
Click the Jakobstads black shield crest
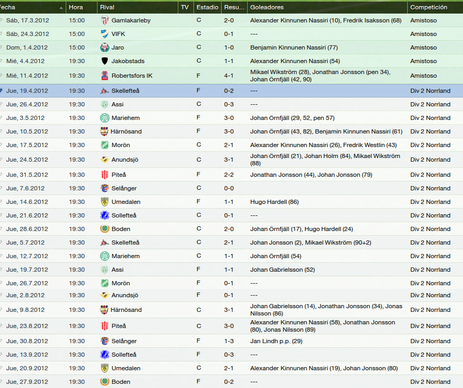[104, 61]
